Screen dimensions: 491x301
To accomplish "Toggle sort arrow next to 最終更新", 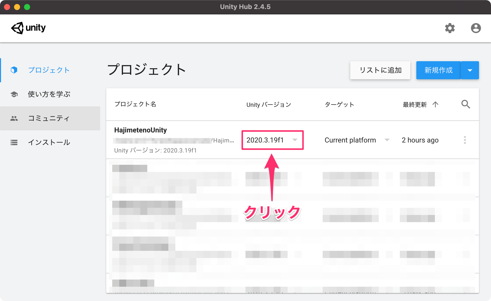I will pyautogui.click(x=435, y=104).
